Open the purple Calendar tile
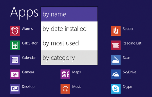The image size is (152, 97). pos(15,60)
